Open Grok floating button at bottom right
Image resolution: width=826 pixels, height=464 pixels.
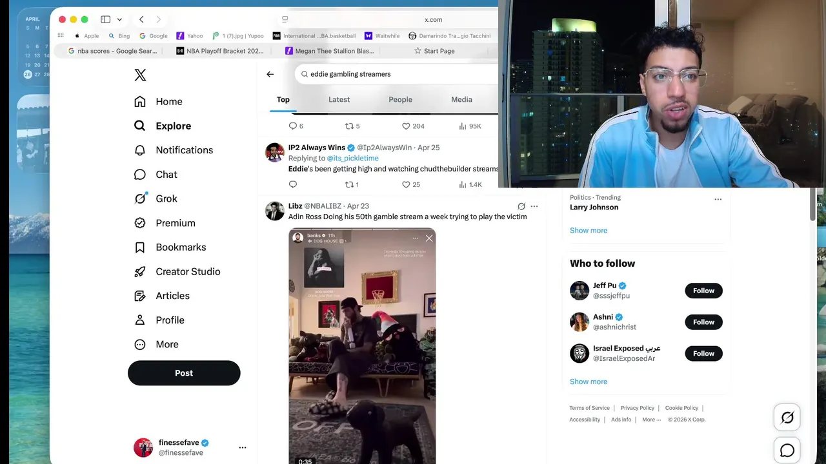tap(787, 418)
